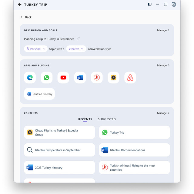
Task: Click the airplane icon beside Turkey Trip title
Action: pos(19,5)
